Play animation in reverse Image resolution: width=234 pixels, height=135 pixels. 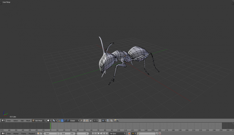[x=98, y=134]
